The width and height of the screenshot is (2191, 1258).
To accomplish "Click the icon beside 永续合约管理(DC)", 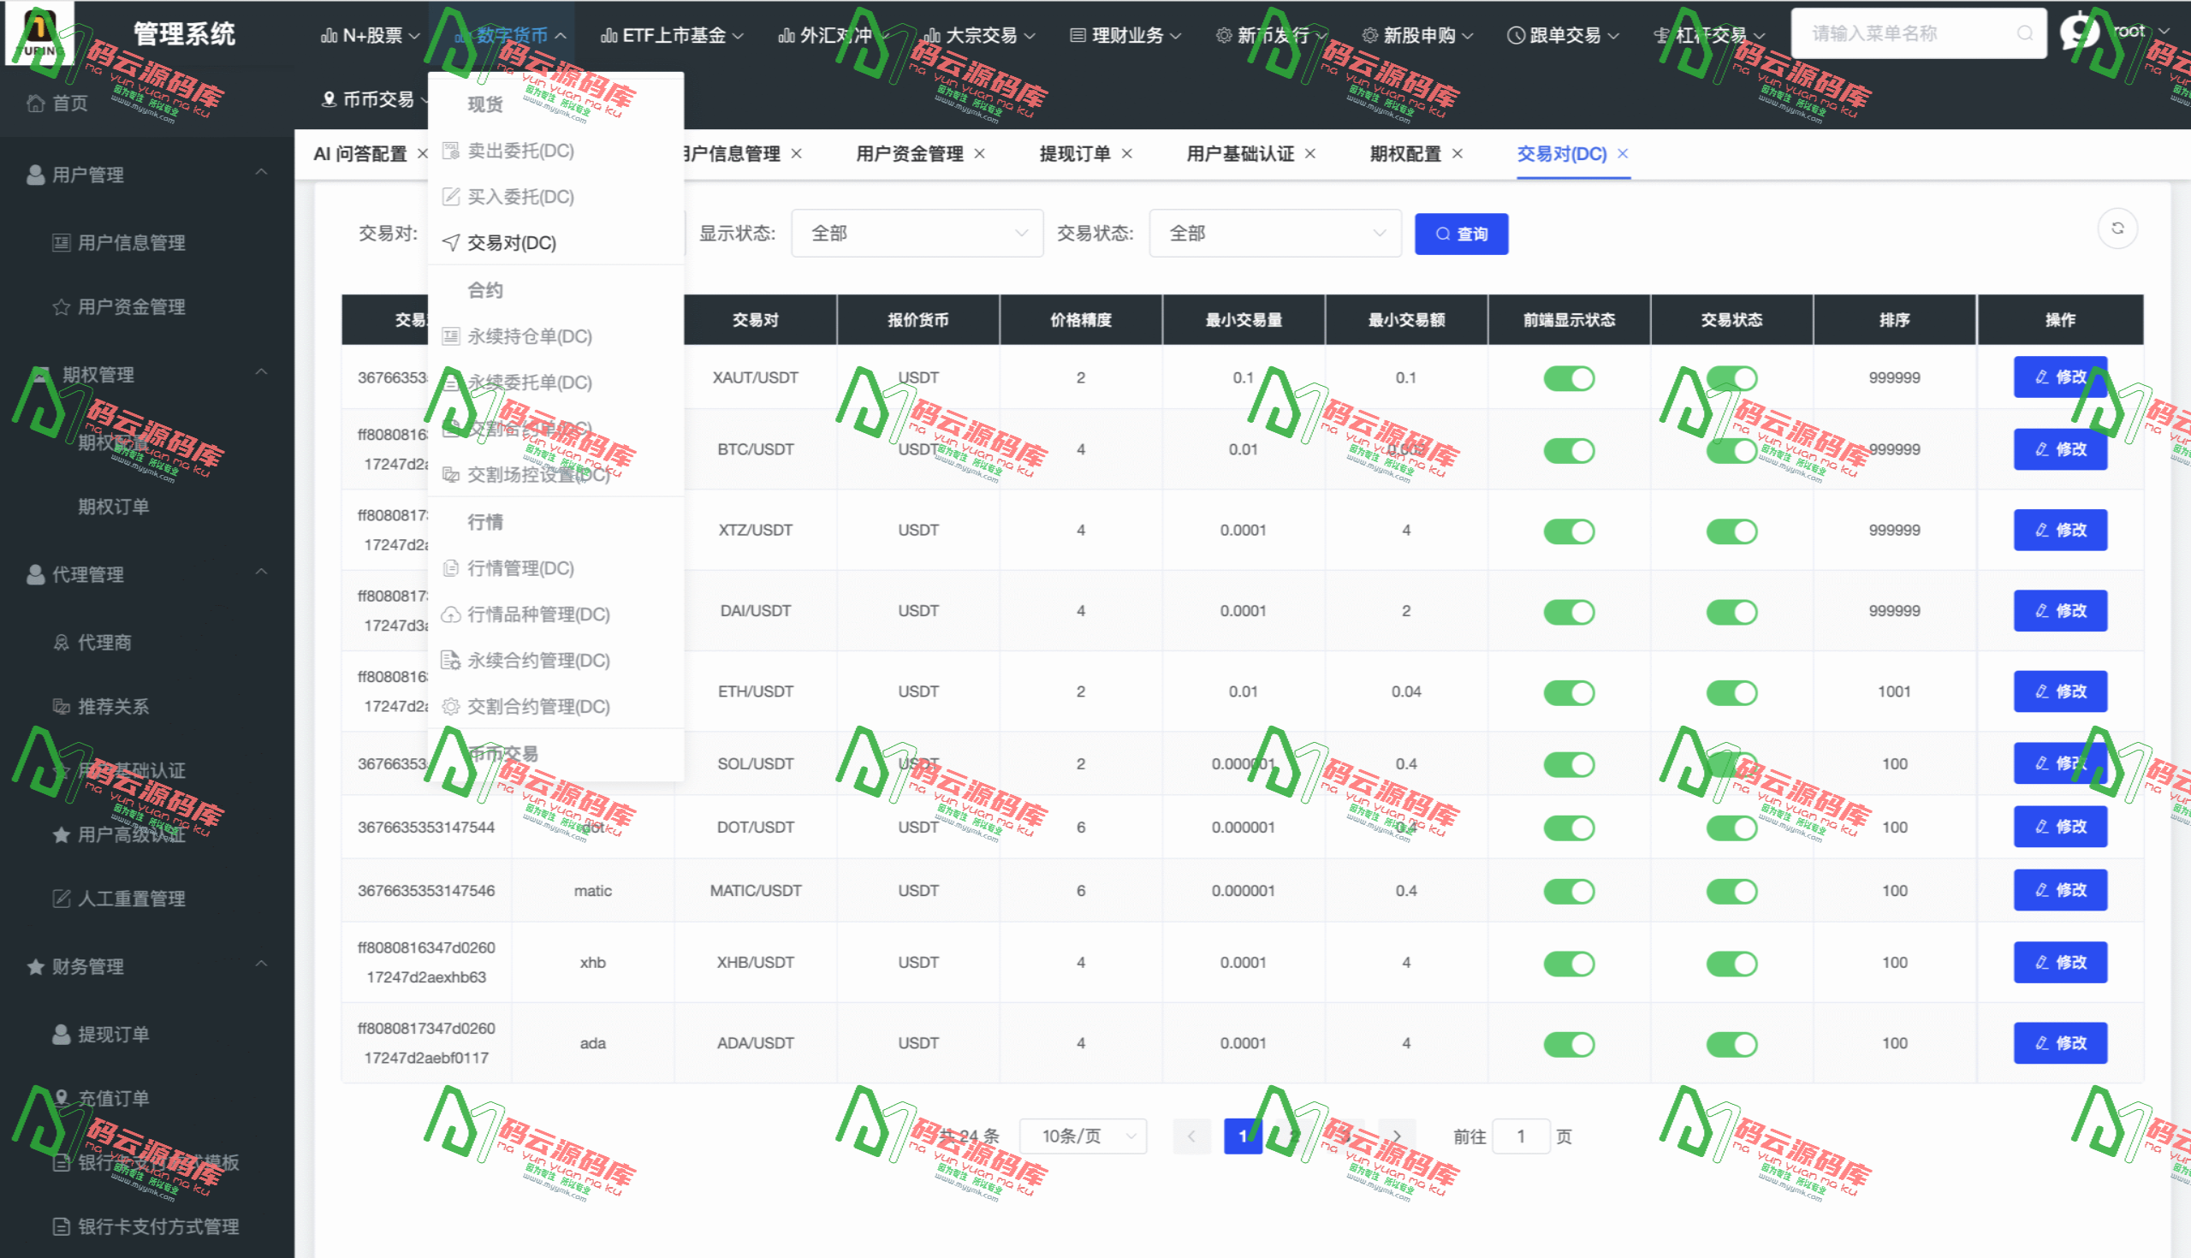I will [451, 661].
